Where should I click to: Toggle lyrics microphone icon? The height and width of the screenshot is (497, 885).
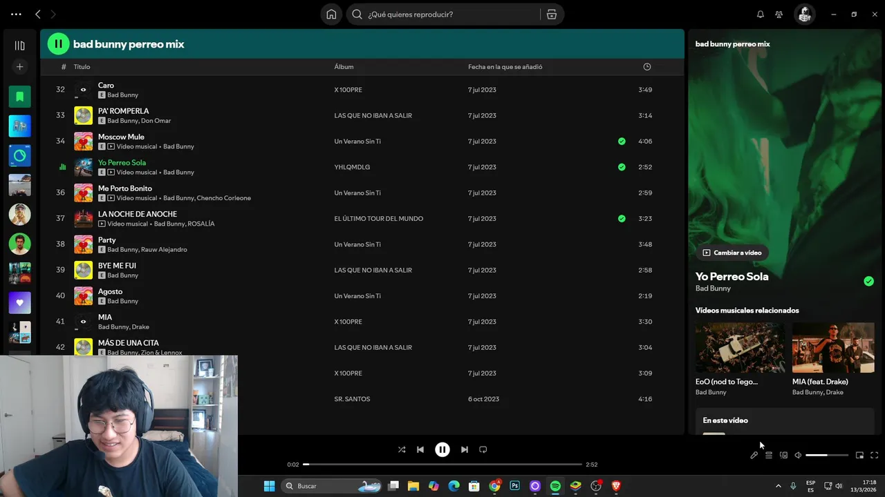coord(754,456)
